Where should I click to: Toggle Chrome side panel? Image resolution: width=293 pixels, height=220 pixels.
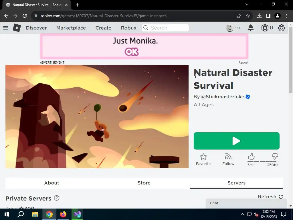point(268,16)
